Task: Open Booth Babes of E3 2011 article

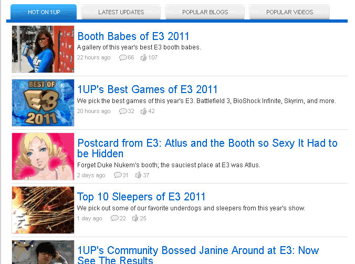Action: [x=133, y=36]
